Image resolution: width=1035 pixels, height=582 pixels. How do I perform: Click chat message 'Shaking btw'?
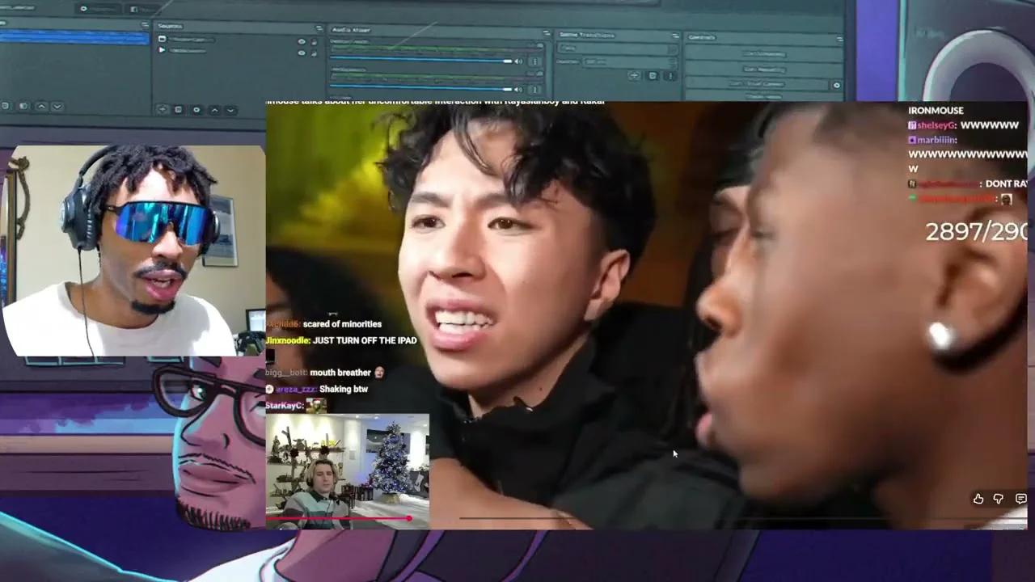(344, 389)
